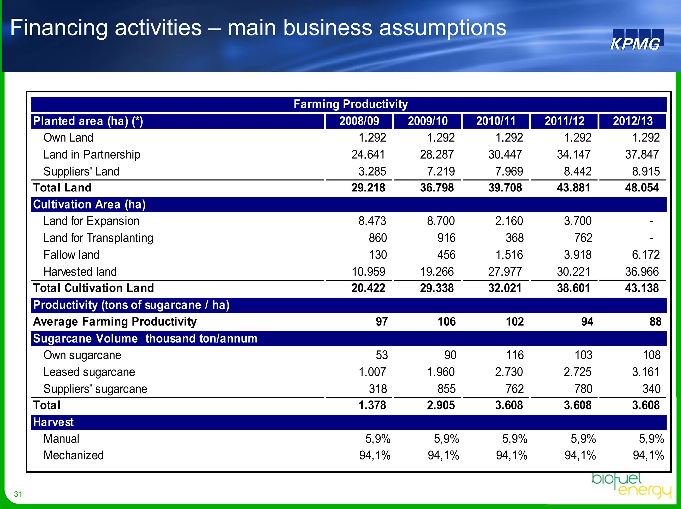Select the Harvest section header
Viewport: 681px width, 509px height.
coord(53,422)
